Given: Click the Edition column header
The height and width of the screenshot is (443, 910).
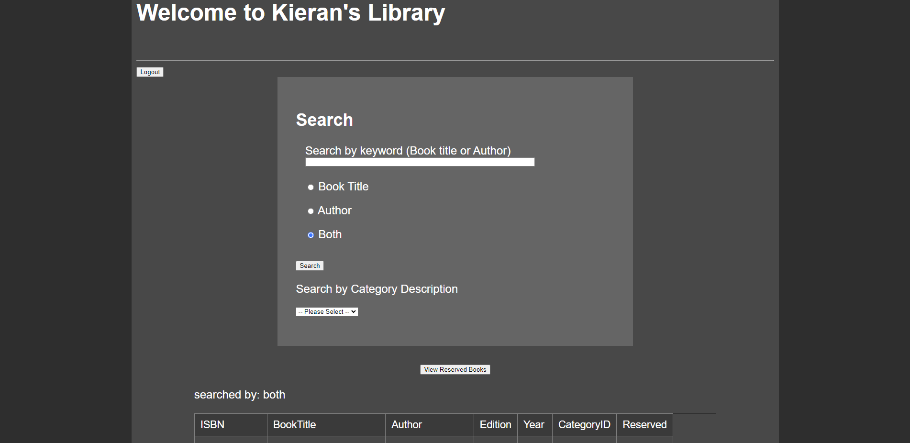Looking at the screenshot, I should 495,425.
